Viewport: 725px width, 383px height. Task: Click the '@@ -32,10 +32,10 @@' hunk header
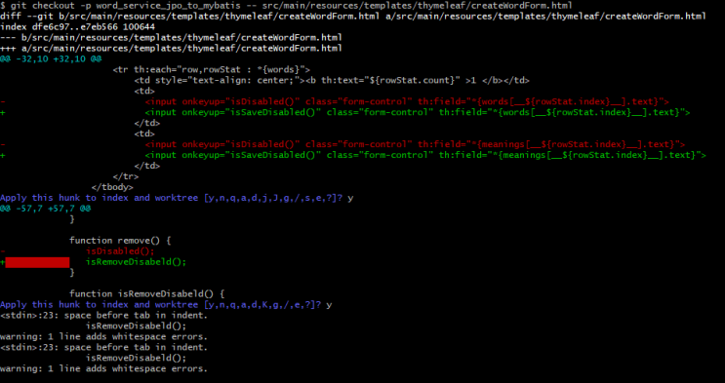(x=51, y=59)
